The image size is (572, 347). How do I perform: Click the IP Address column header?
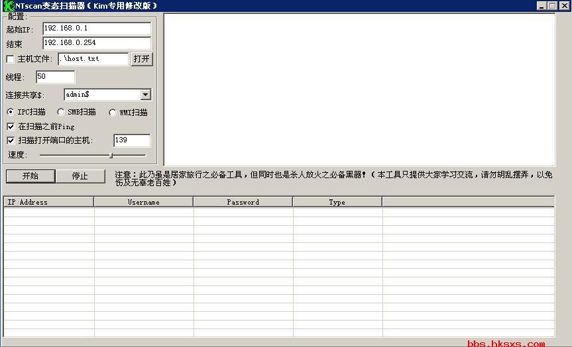click(49, 202)
